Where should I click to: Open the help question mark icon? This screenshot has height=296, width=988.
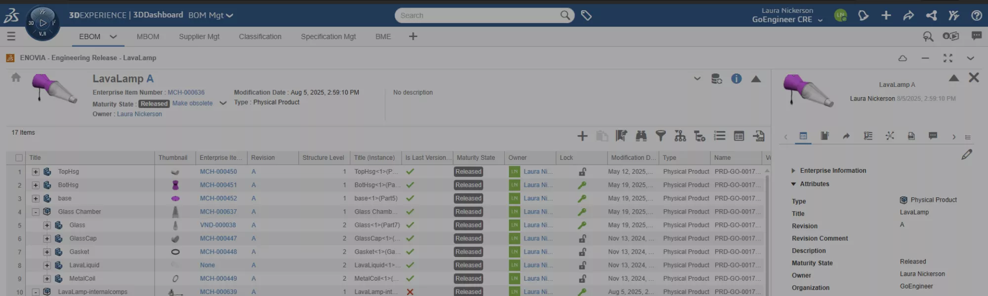click(x=976, y=16)
